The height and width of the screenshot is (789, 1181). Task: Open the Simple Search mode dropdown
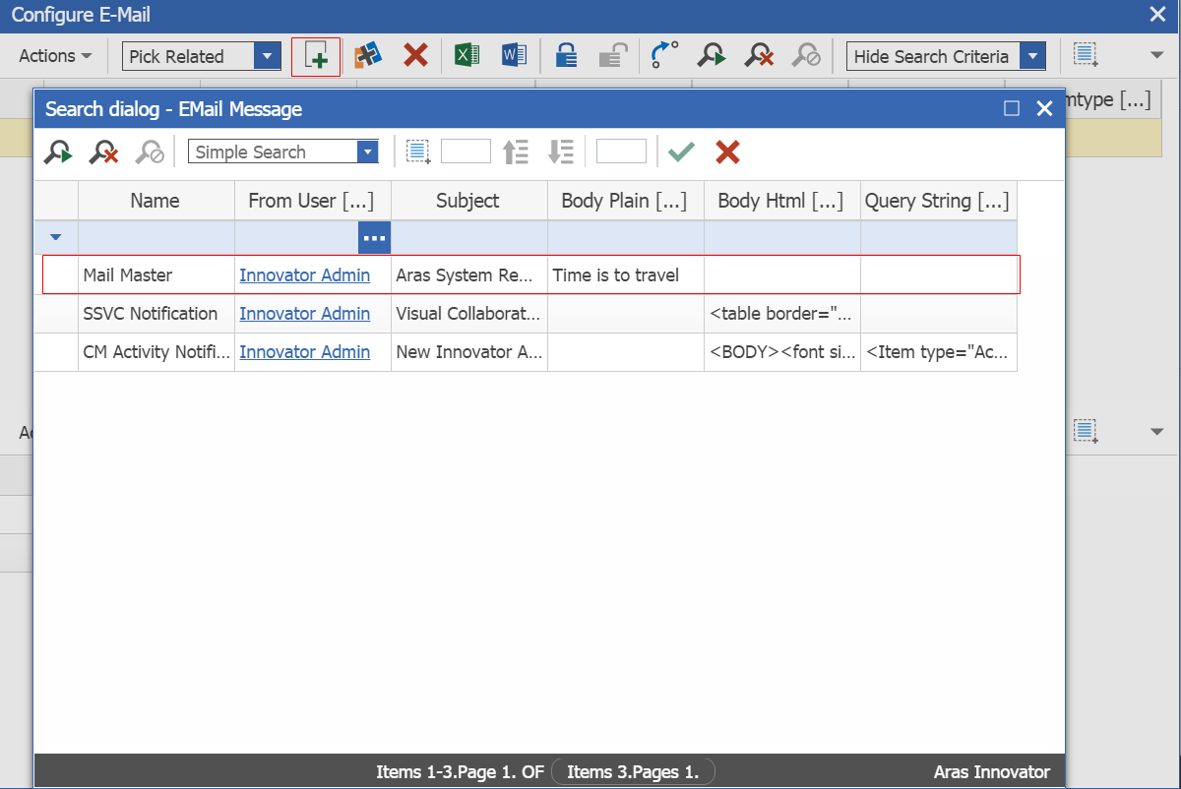tap(366, 152)
